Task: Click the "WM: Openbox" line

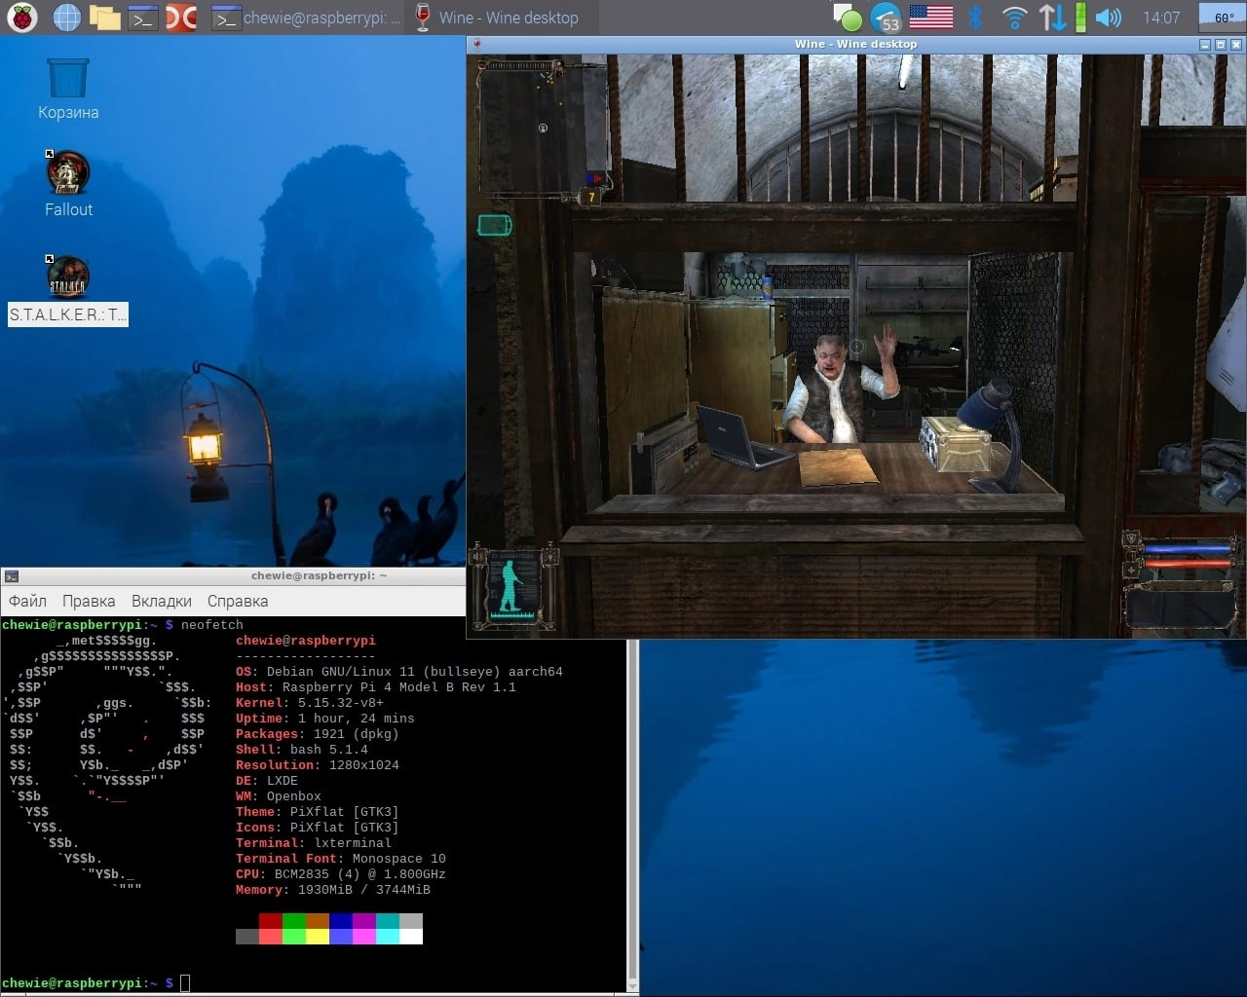Action: point(279,796)
